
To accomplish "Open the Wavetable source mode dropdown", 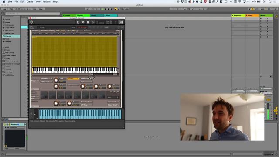I will pyautogui.click(x=46, y=78).
